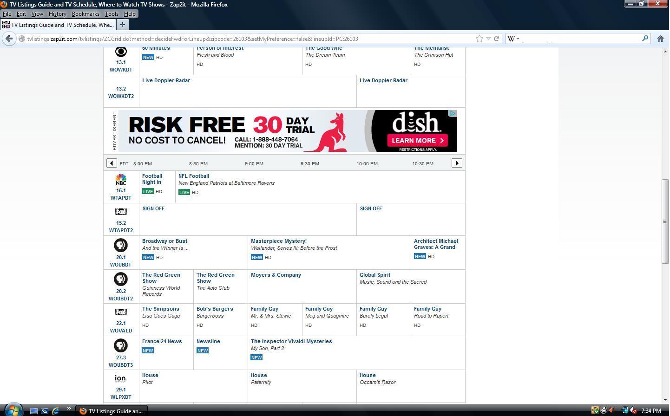Open The Simpsons listing
The image size is (670, 416).
pyautogui.click(x=160, y=309)
